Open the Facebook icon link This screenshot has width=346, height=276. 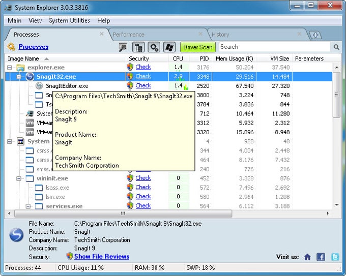click(x=321, y=257)
